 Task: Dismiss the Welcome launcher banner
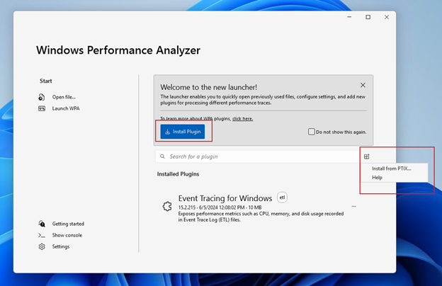[x=363, y=85]
